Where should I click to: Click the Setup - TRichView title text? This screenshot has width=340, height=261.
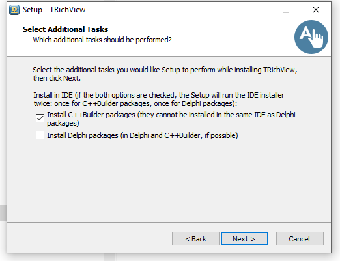coord(54,10)
